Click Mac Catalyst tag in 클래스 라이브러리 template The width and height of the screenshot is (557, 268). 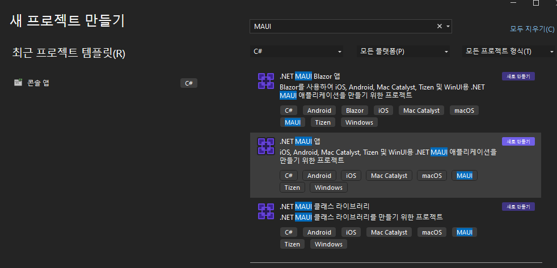(389, 232)
